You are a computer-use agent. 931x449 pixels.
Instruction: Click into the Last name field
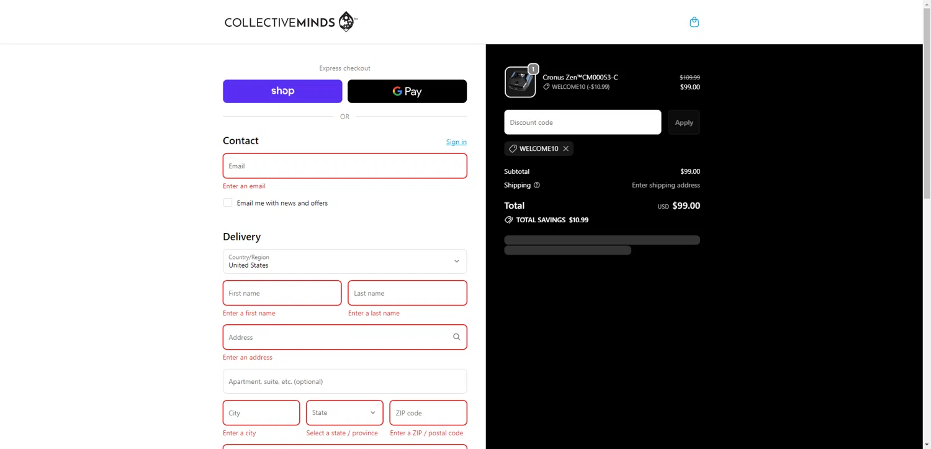407,293
